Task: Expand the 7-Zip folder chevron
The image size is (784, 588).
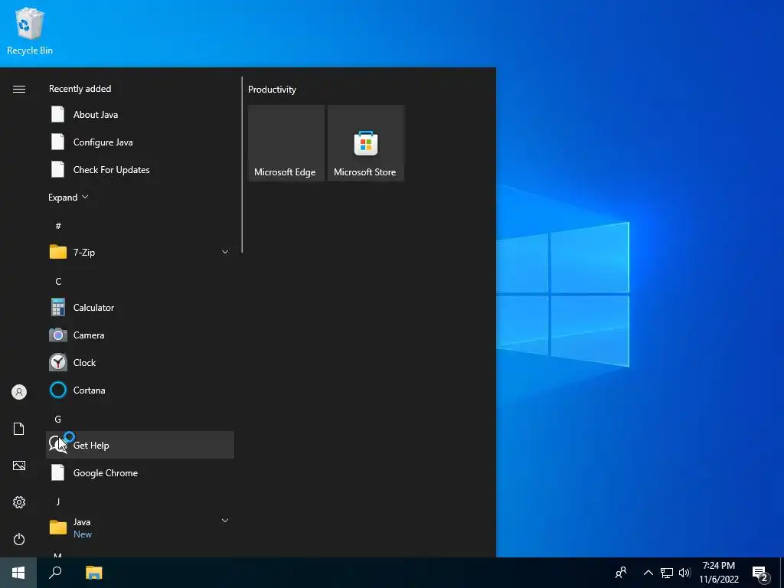Action: coord(225,251)
